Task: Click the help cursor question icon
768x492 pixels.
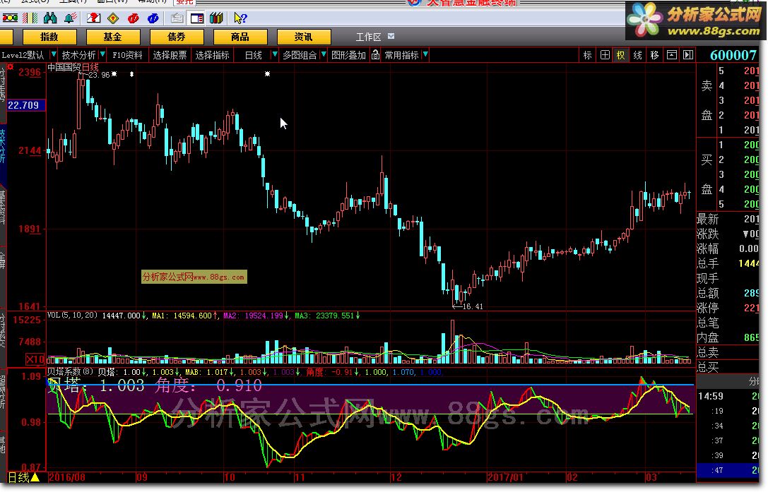Action: click(240, 18)
